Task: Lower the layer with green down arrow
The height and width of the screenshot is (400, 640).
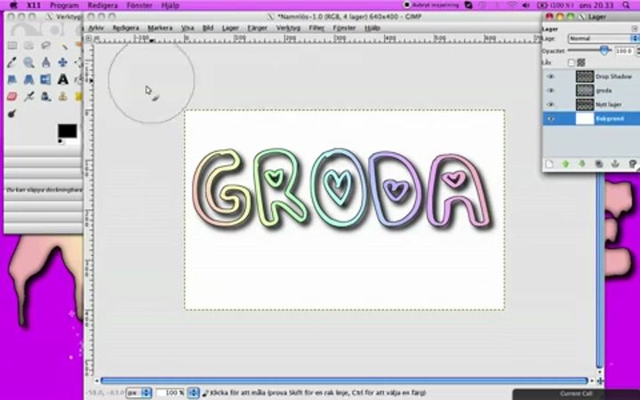Action: pos(582,164)
